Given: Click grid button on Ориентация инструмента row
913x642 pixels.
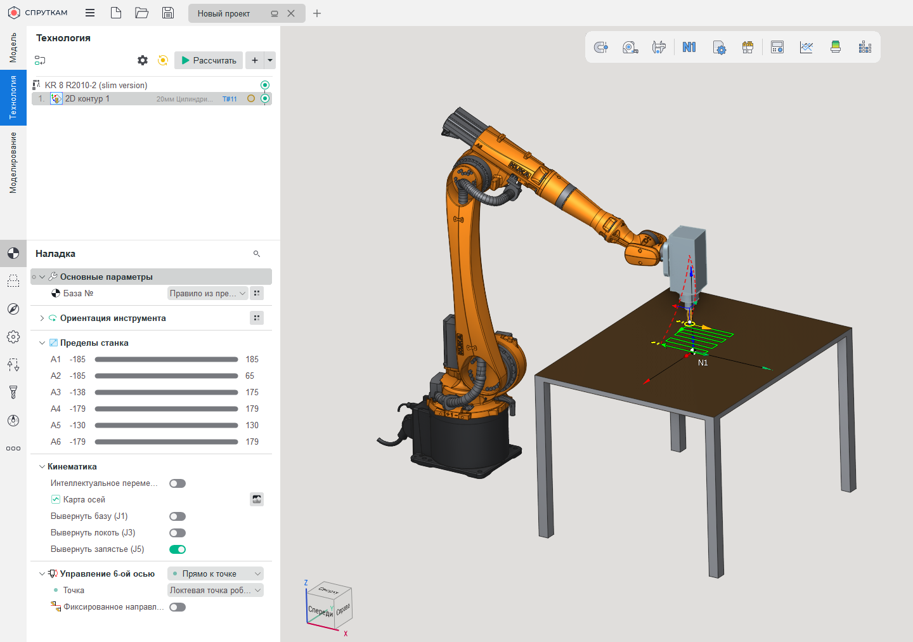Looking at the screenshot, I should [257, 318].
